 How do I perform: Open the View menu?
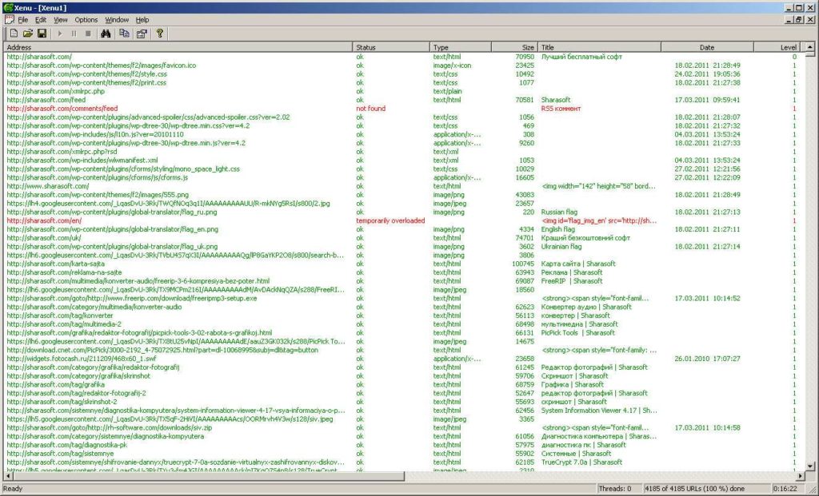point(61,20)
